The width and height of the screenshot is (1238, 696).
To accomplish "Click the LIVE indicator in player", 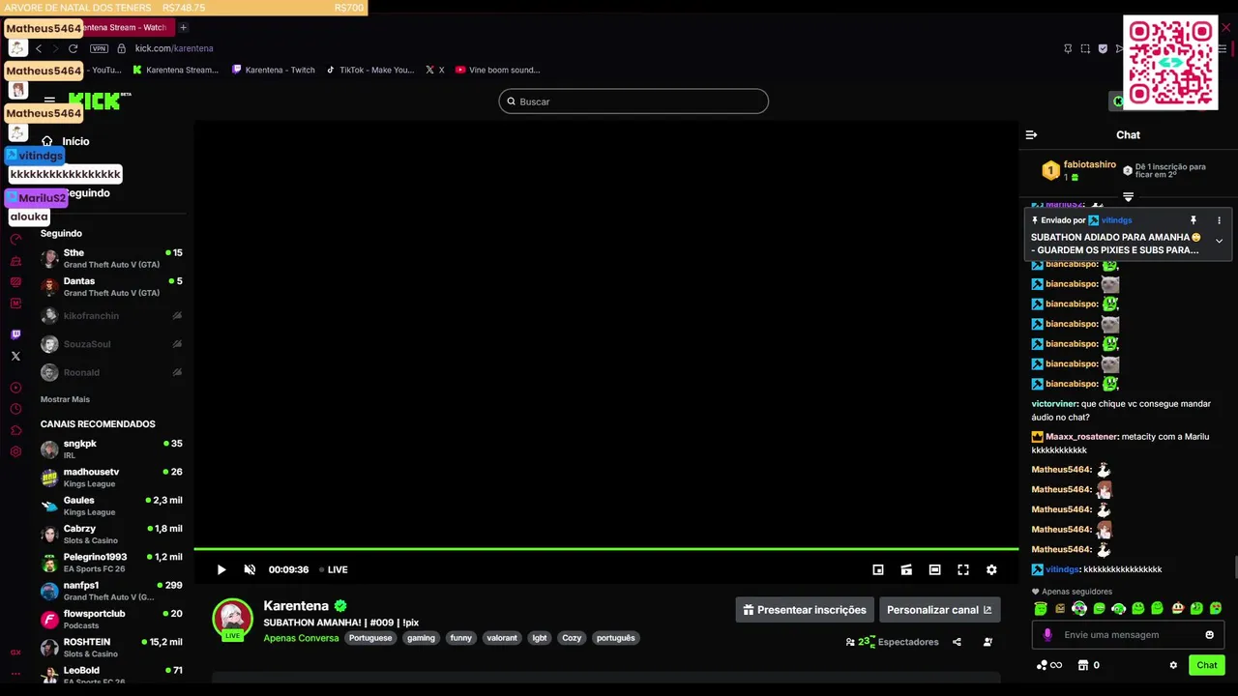I will (x=334, y=569).
